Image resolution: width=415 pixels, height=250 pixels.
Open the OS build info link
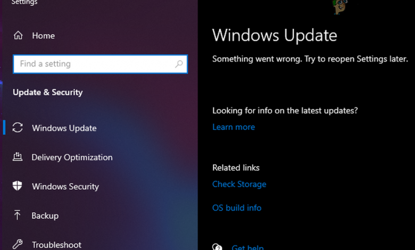[x=237, y=208]
